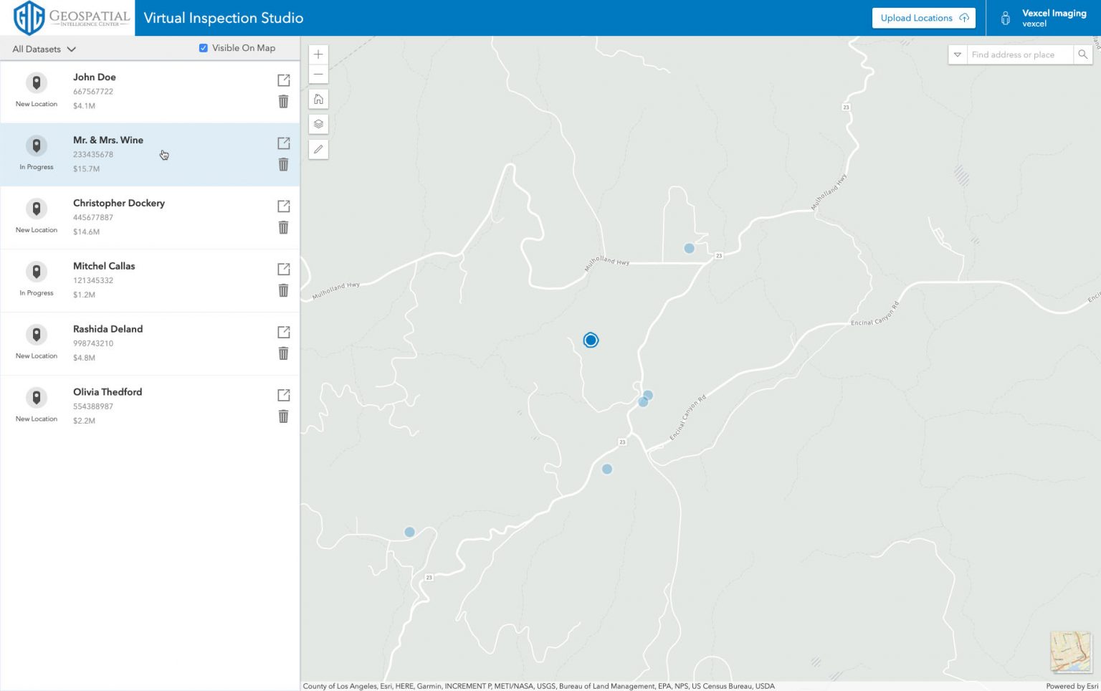
Task: Delete the Rashida Deland location
Action: pyautogui.click(x=284, y=354)
